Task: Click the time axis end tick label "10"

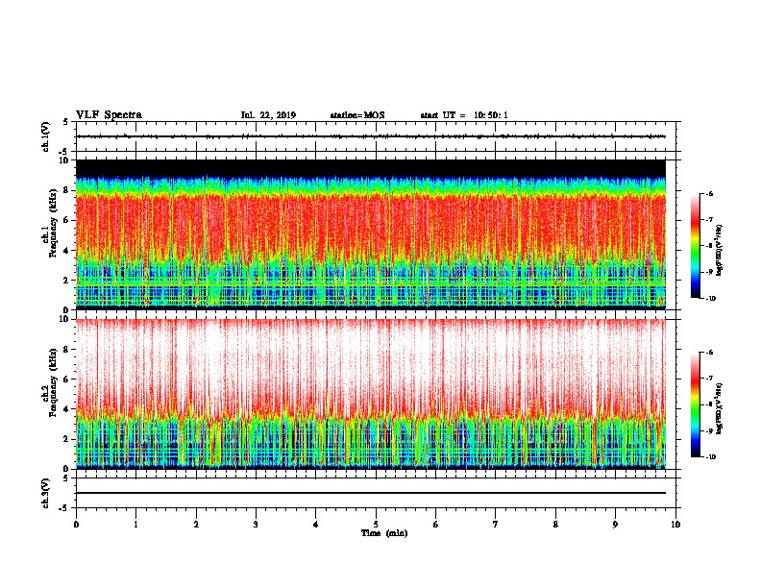Action: (x=675, y=525)
